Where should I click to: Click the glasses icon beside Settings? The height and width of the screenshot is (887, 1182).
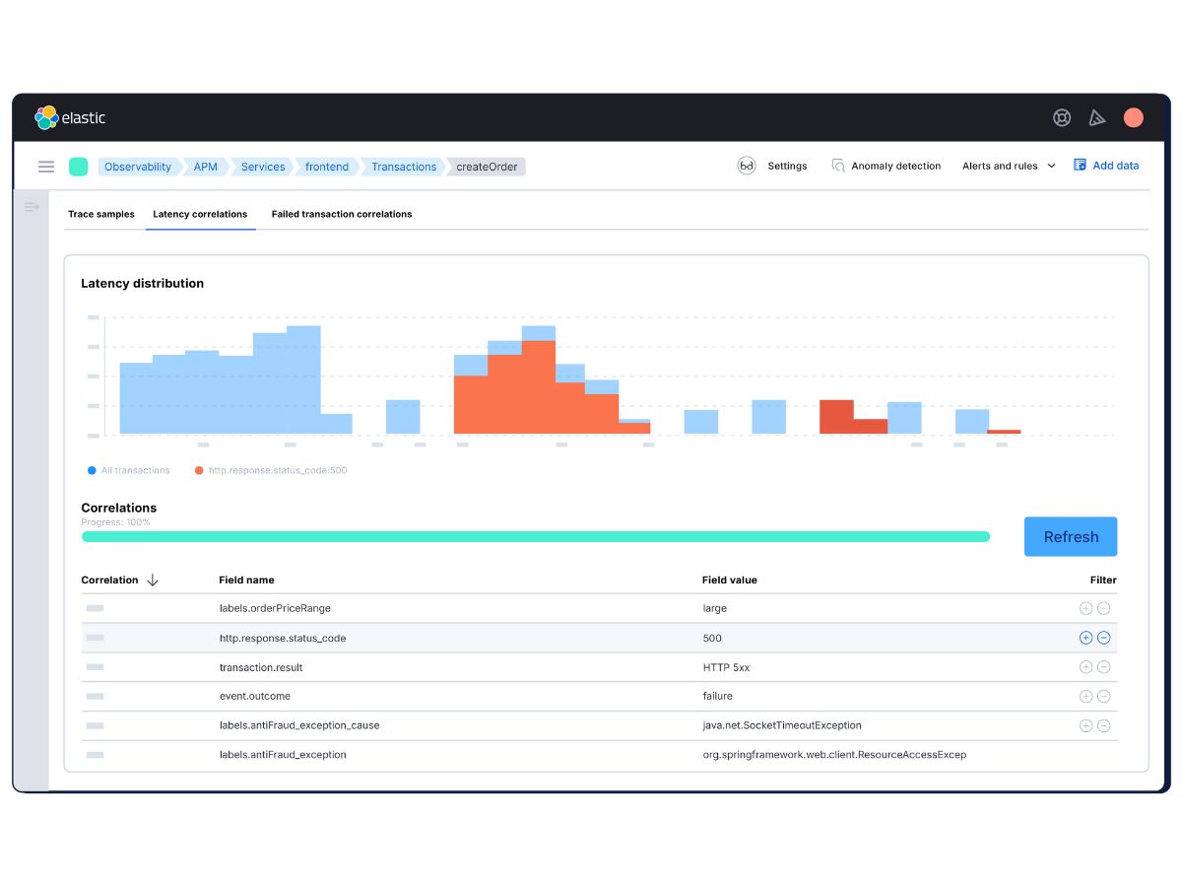point(747,166)
